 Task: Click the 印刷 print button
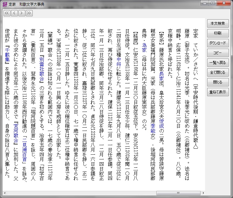218,33
